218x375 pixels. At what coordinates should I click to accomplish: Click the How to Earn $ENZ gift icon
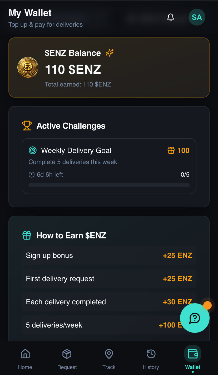point(27,235)
